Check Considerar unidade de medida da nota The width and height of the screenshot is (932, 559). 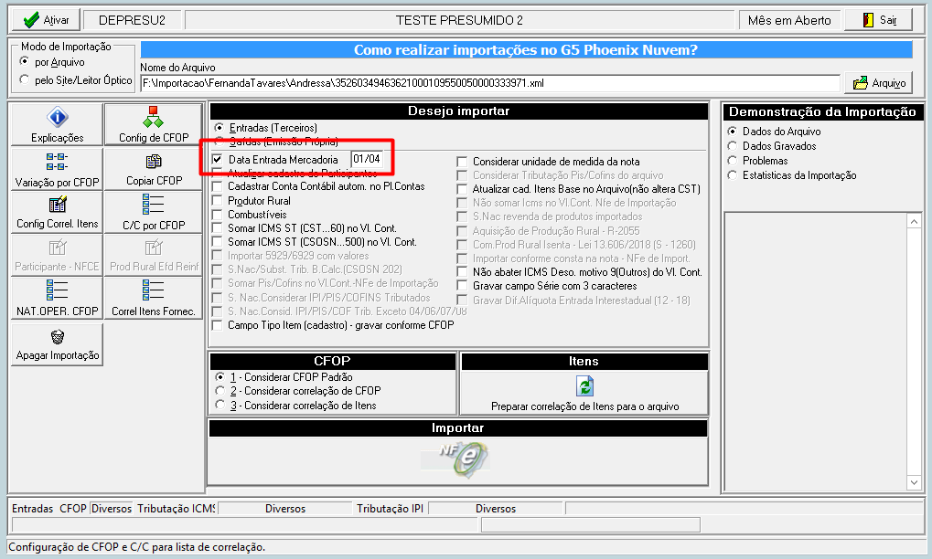click(462, 162)
